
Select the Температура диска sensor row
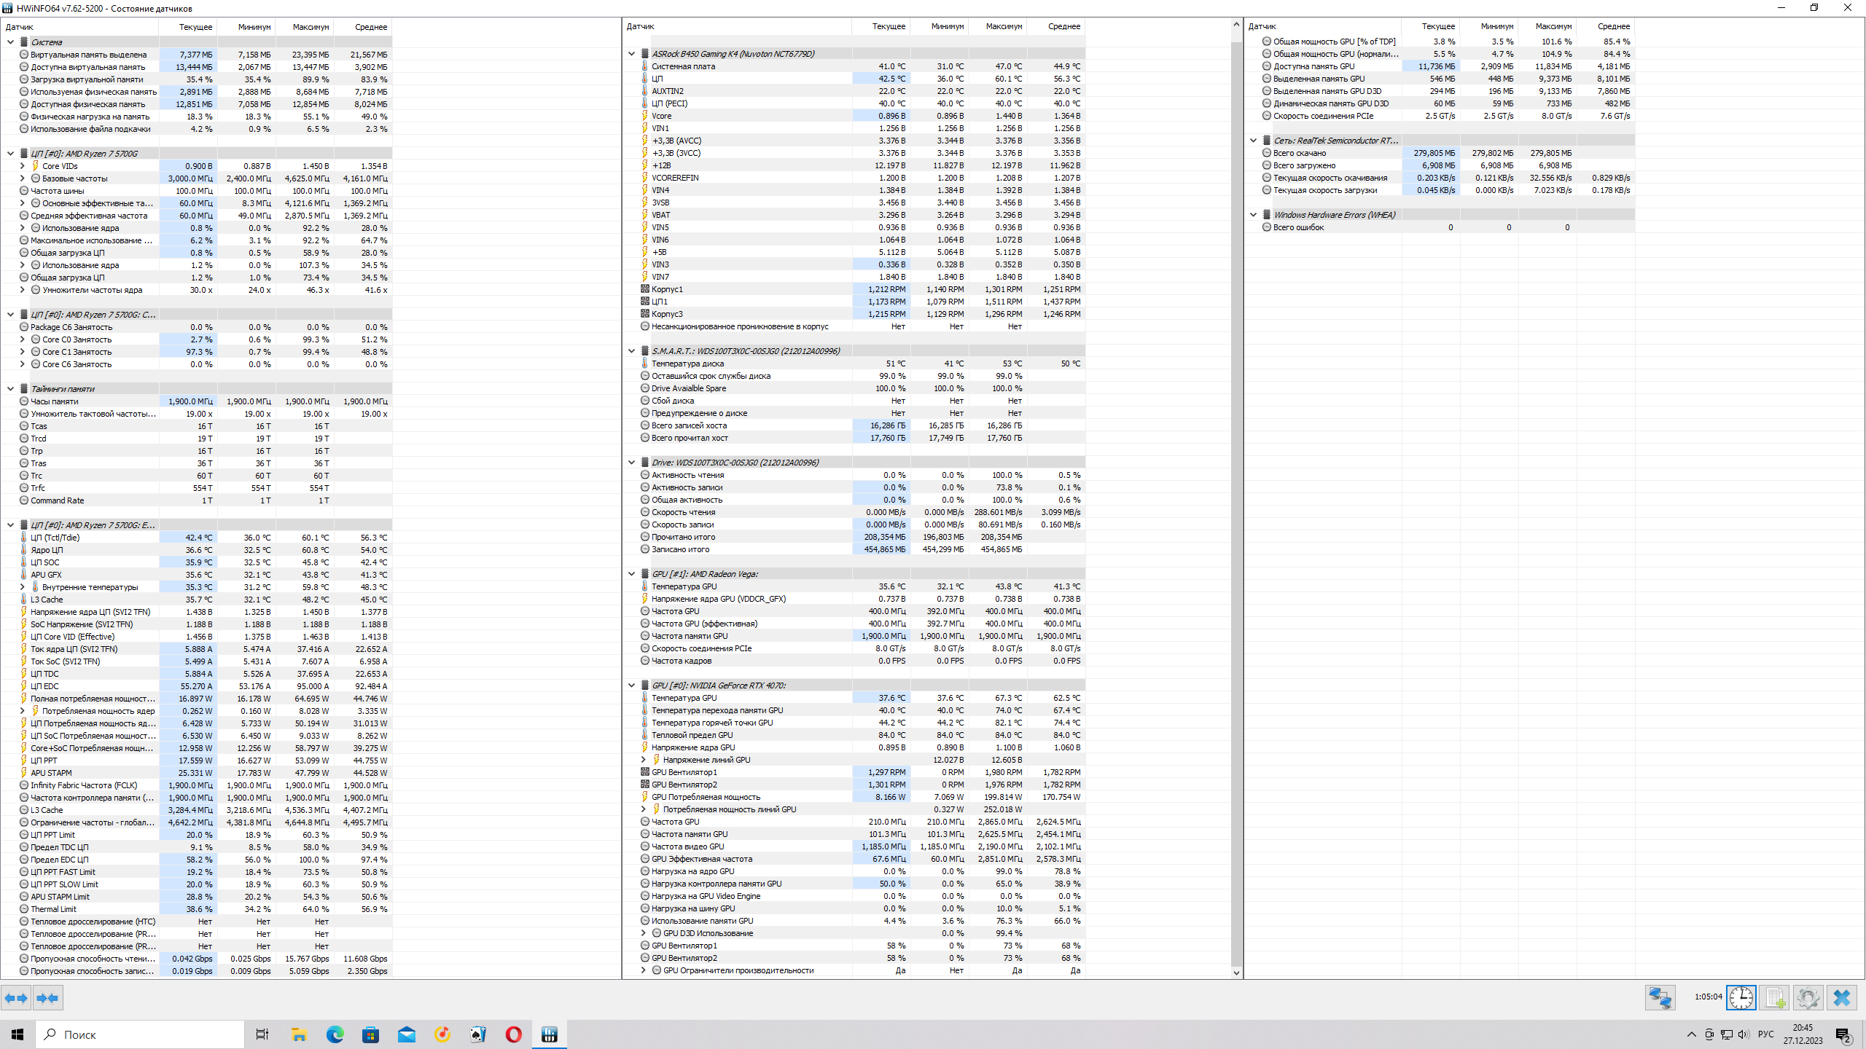pos(687,364)
